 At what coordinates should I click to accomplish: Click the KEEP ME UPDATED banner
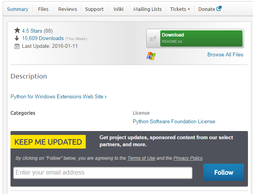48,142
